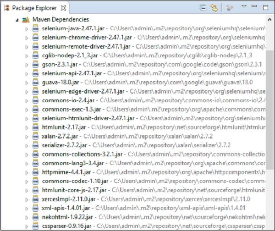Click jar icon of commons-exec-1.3.jar

click(36, 109)
